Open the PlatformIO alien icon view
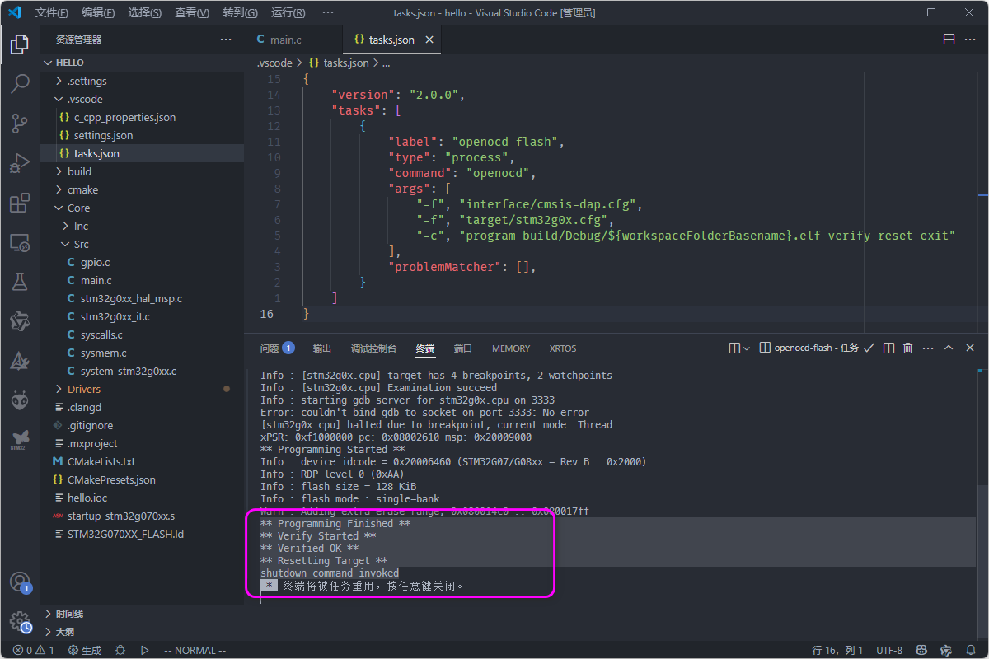Viewport: 989px width, 659px height. (20, 400)
